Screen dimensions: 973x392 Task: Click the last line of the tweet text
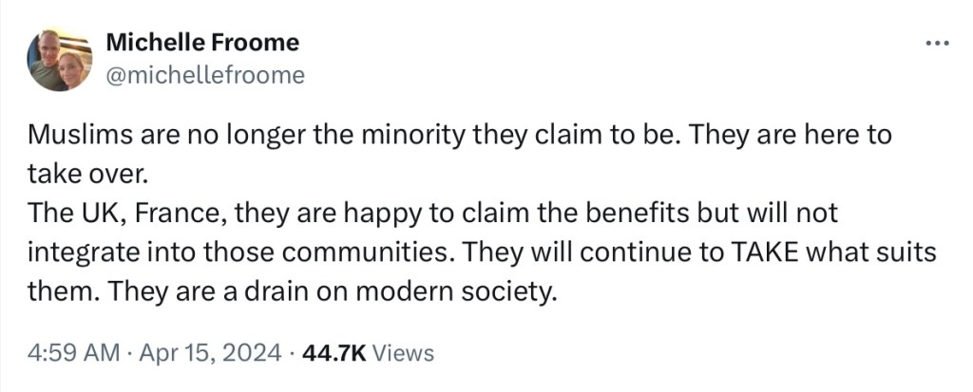[x=292, y=292]
